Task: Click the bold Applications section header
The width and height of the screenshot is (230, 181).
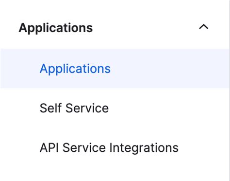Action: [56, 28]
